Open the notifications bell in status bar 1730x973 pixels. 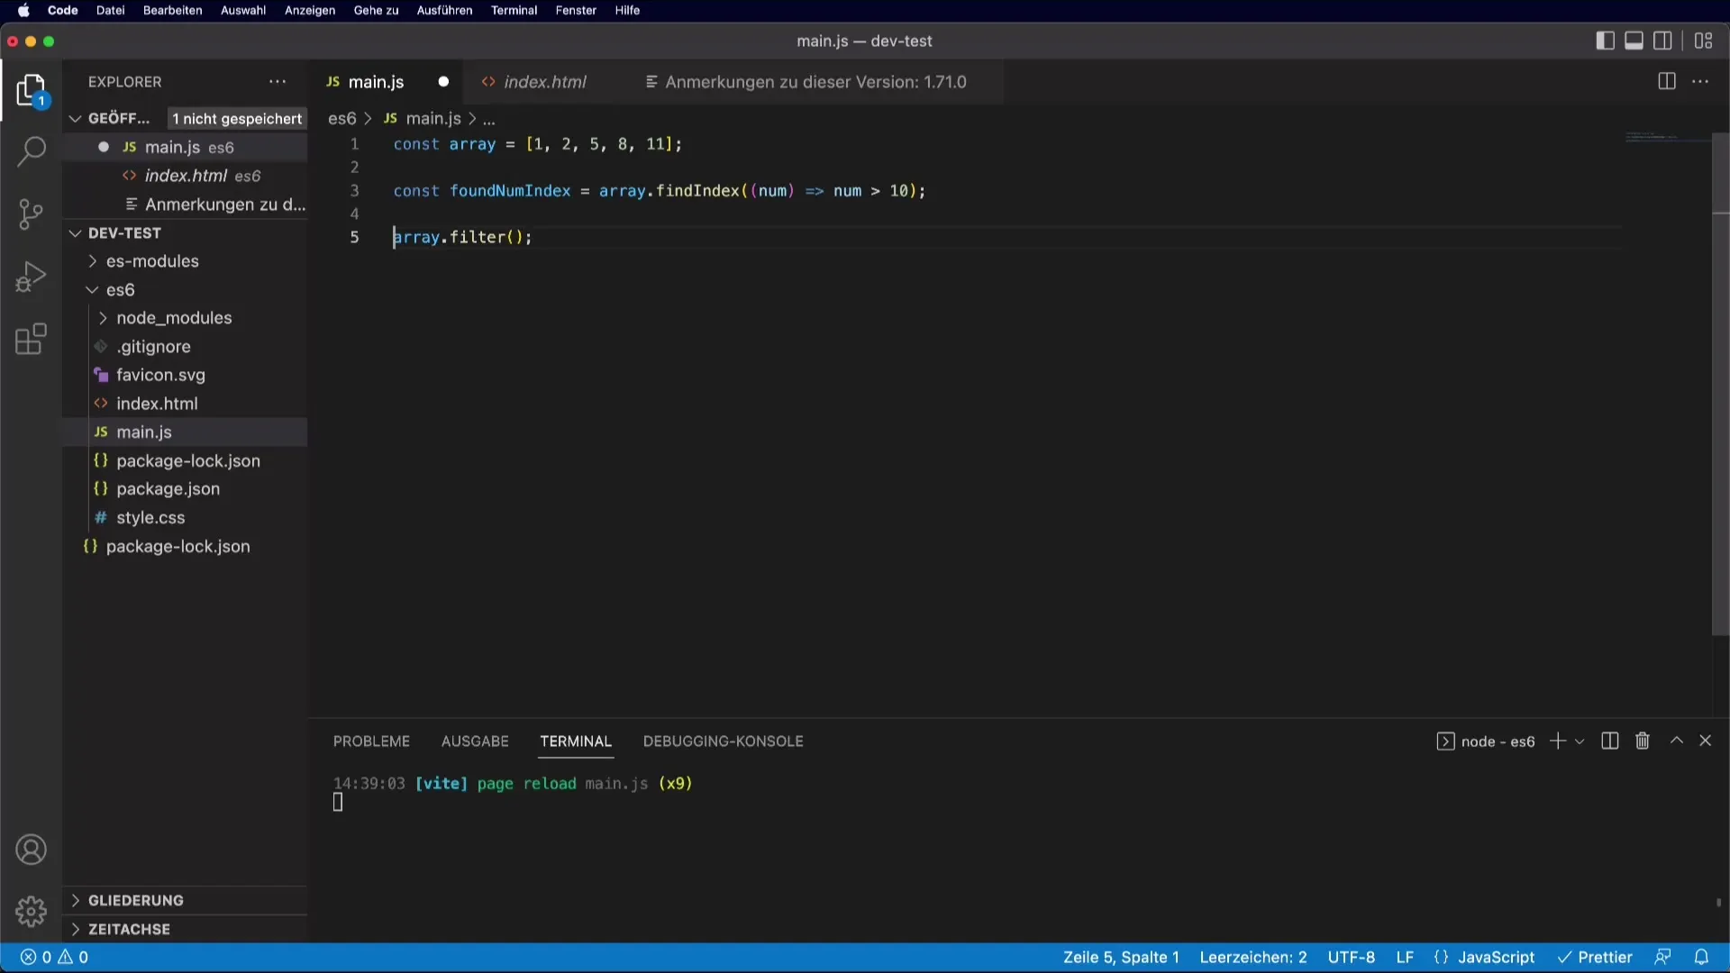coord(1701,958)
